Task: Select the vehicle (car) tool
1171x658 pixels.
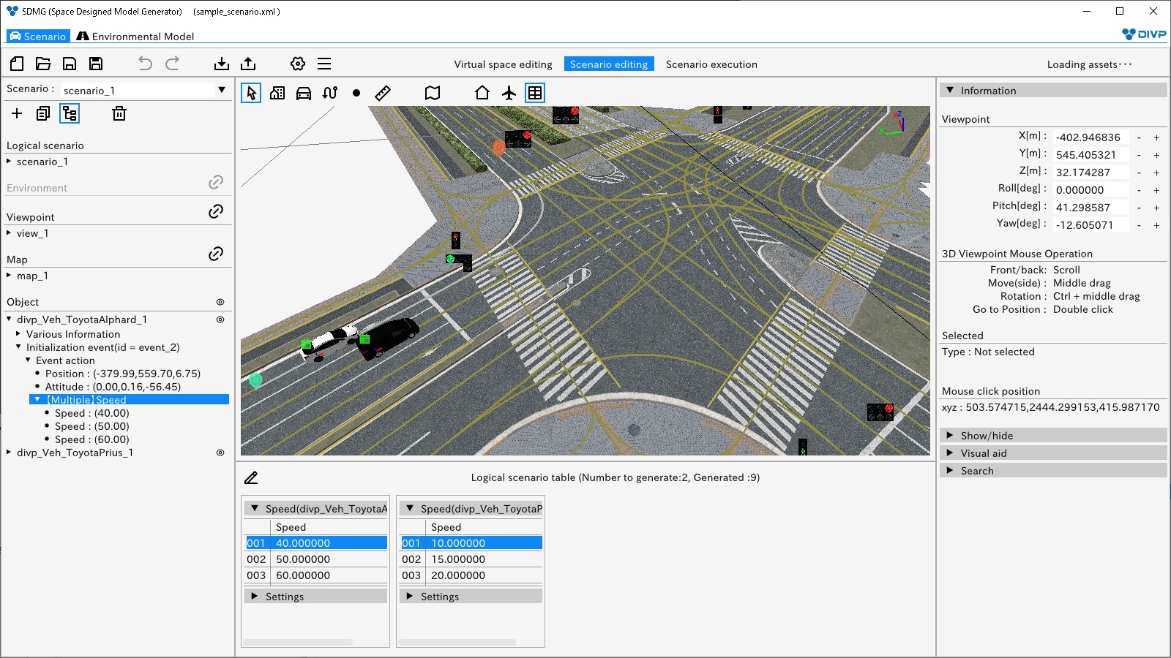Action: click(x=304, y=93)
